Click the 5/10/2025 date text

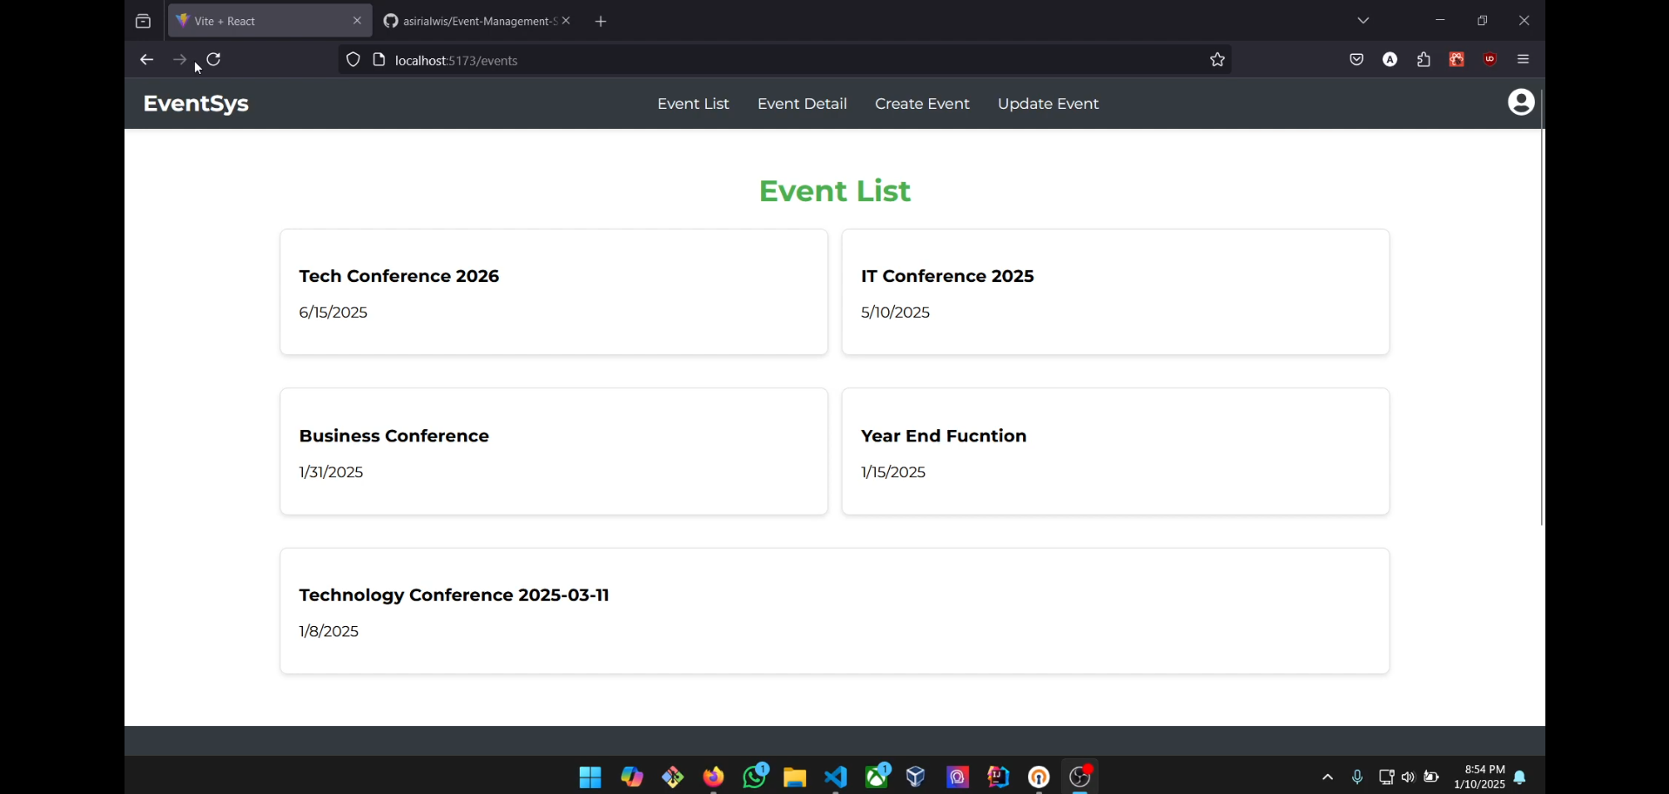coord(896,313)
